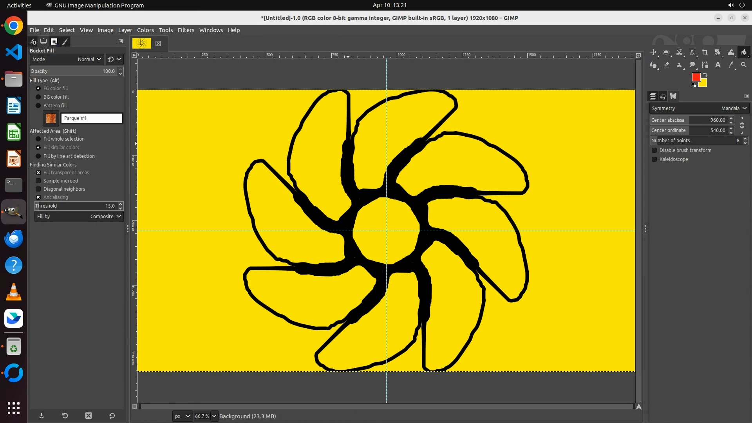Screen dimensions: 752x423
Task: Select the Scissors Select tool
Action: [679, 52]
